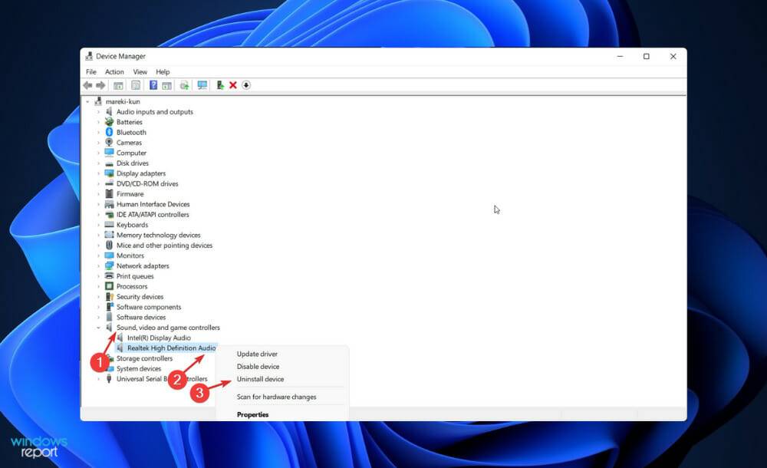Image resolution: width=767 pixels, height=468 pixels.
Task: Choose Uninstall device from context menu
Action: pos(261,379)
